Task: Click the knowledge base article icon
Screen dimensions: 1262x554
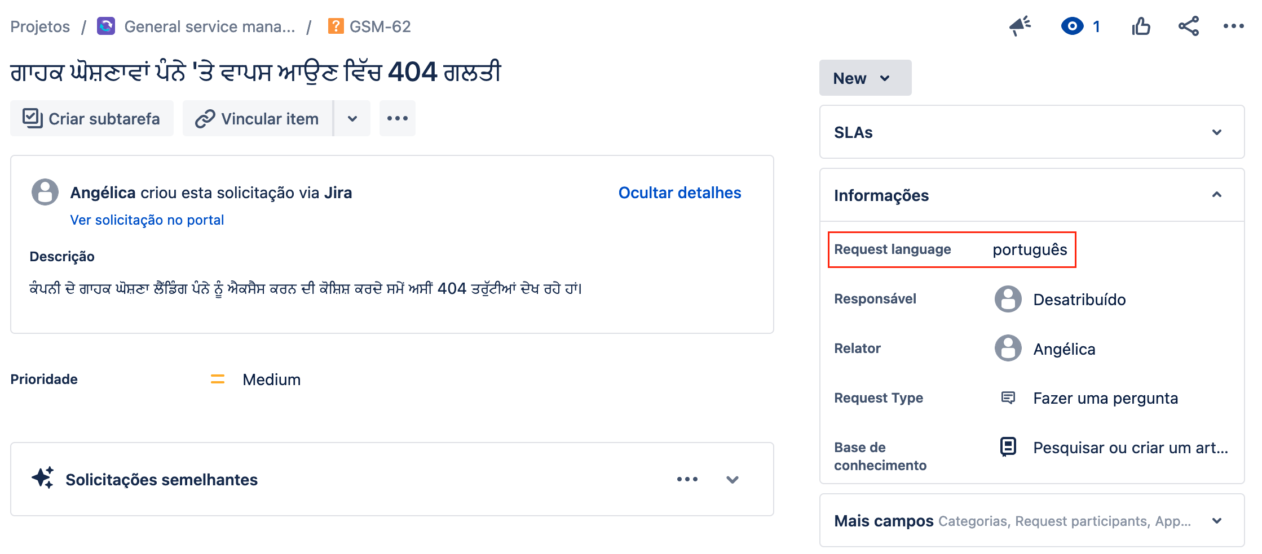Action: [x=1008, y=447]
